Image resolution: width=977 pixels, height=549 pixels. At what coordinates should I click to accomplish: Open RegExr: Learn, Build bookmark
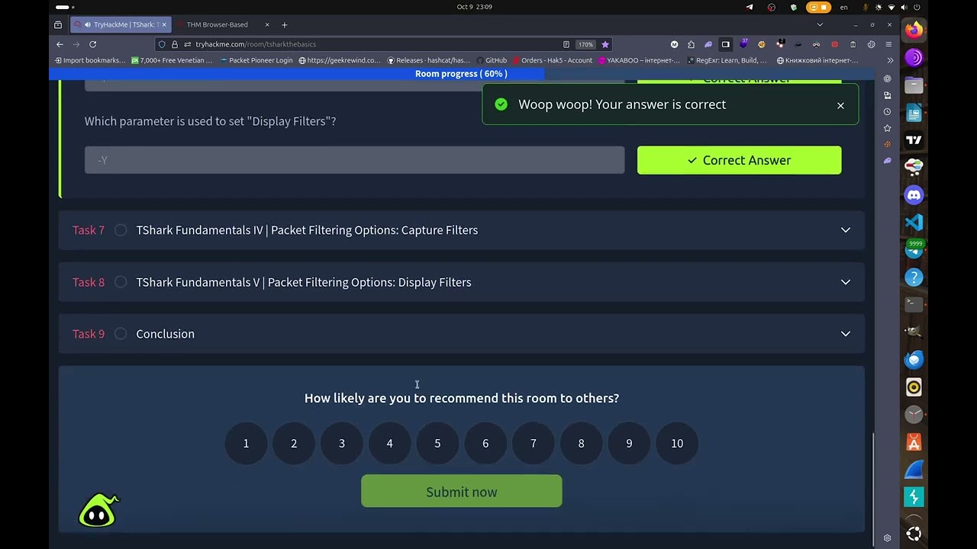pos(727,60)
